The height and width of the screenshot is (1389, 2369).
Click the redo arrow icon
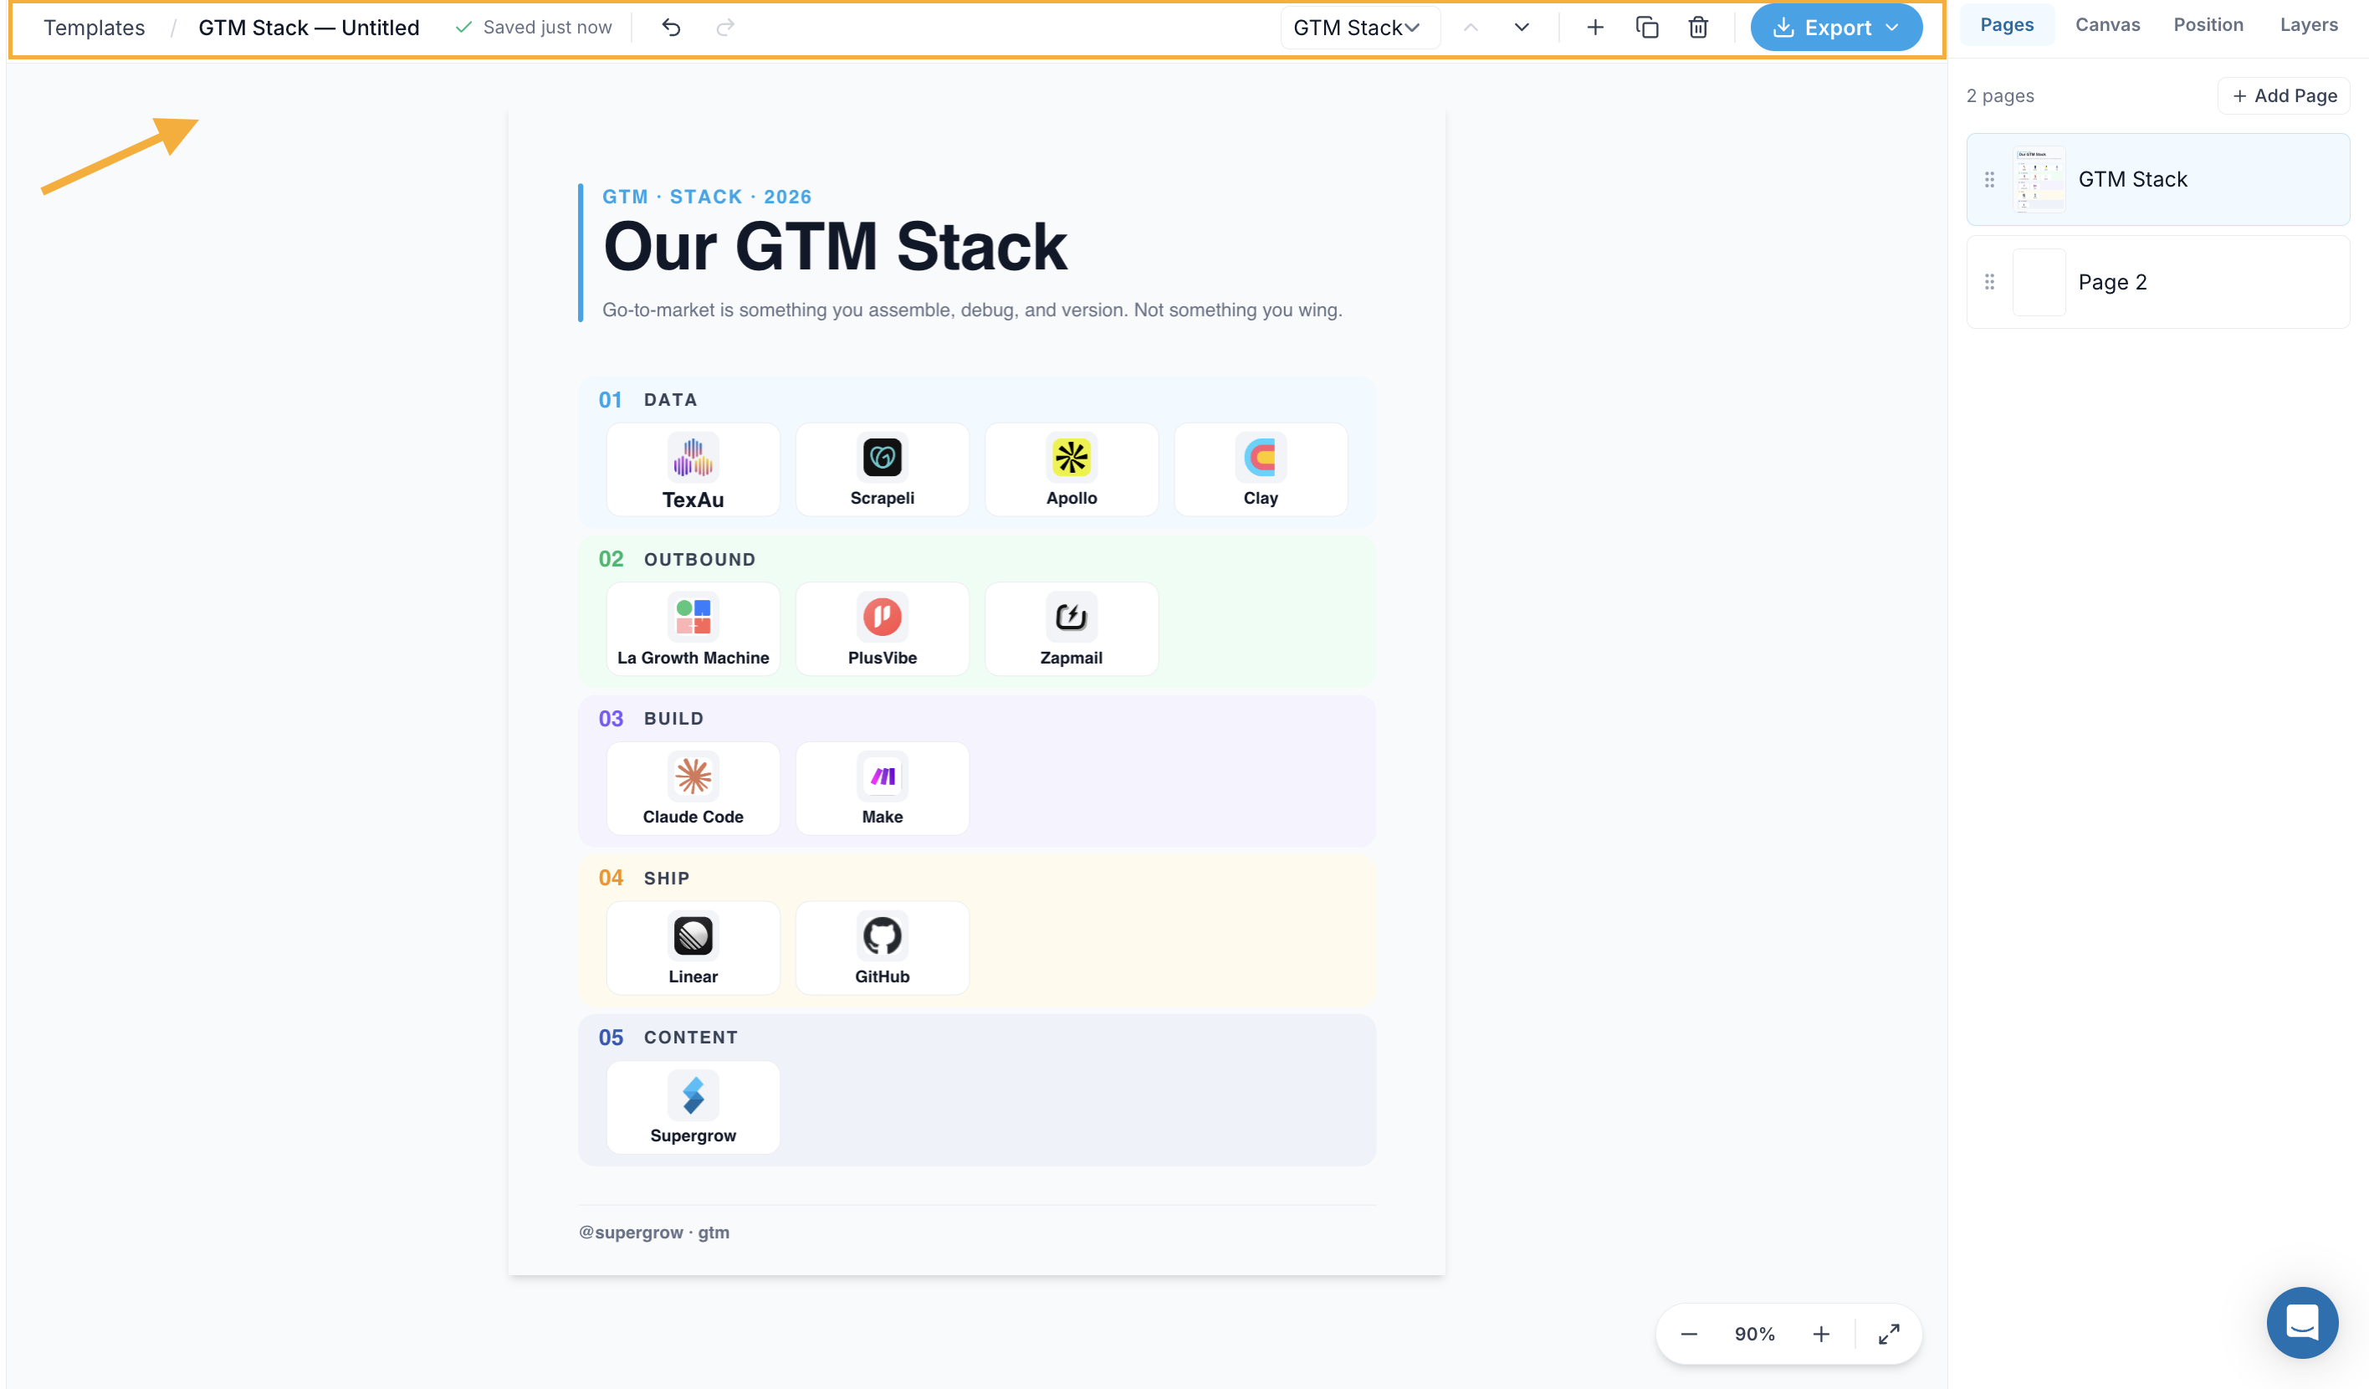(724, 28)
